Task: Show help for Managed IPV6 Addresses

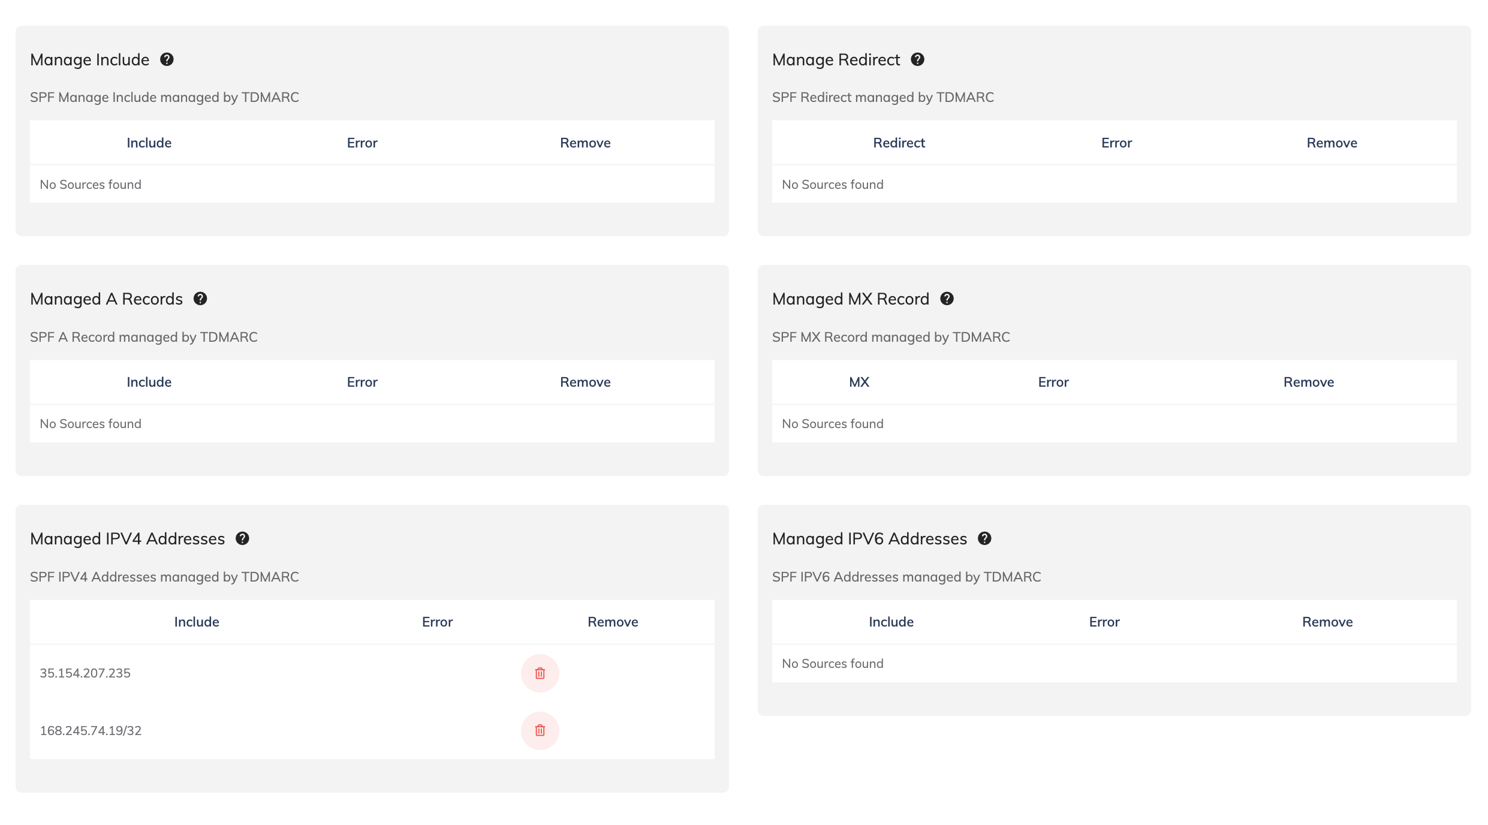Action: pyautogui.click(x=984, y=538)
